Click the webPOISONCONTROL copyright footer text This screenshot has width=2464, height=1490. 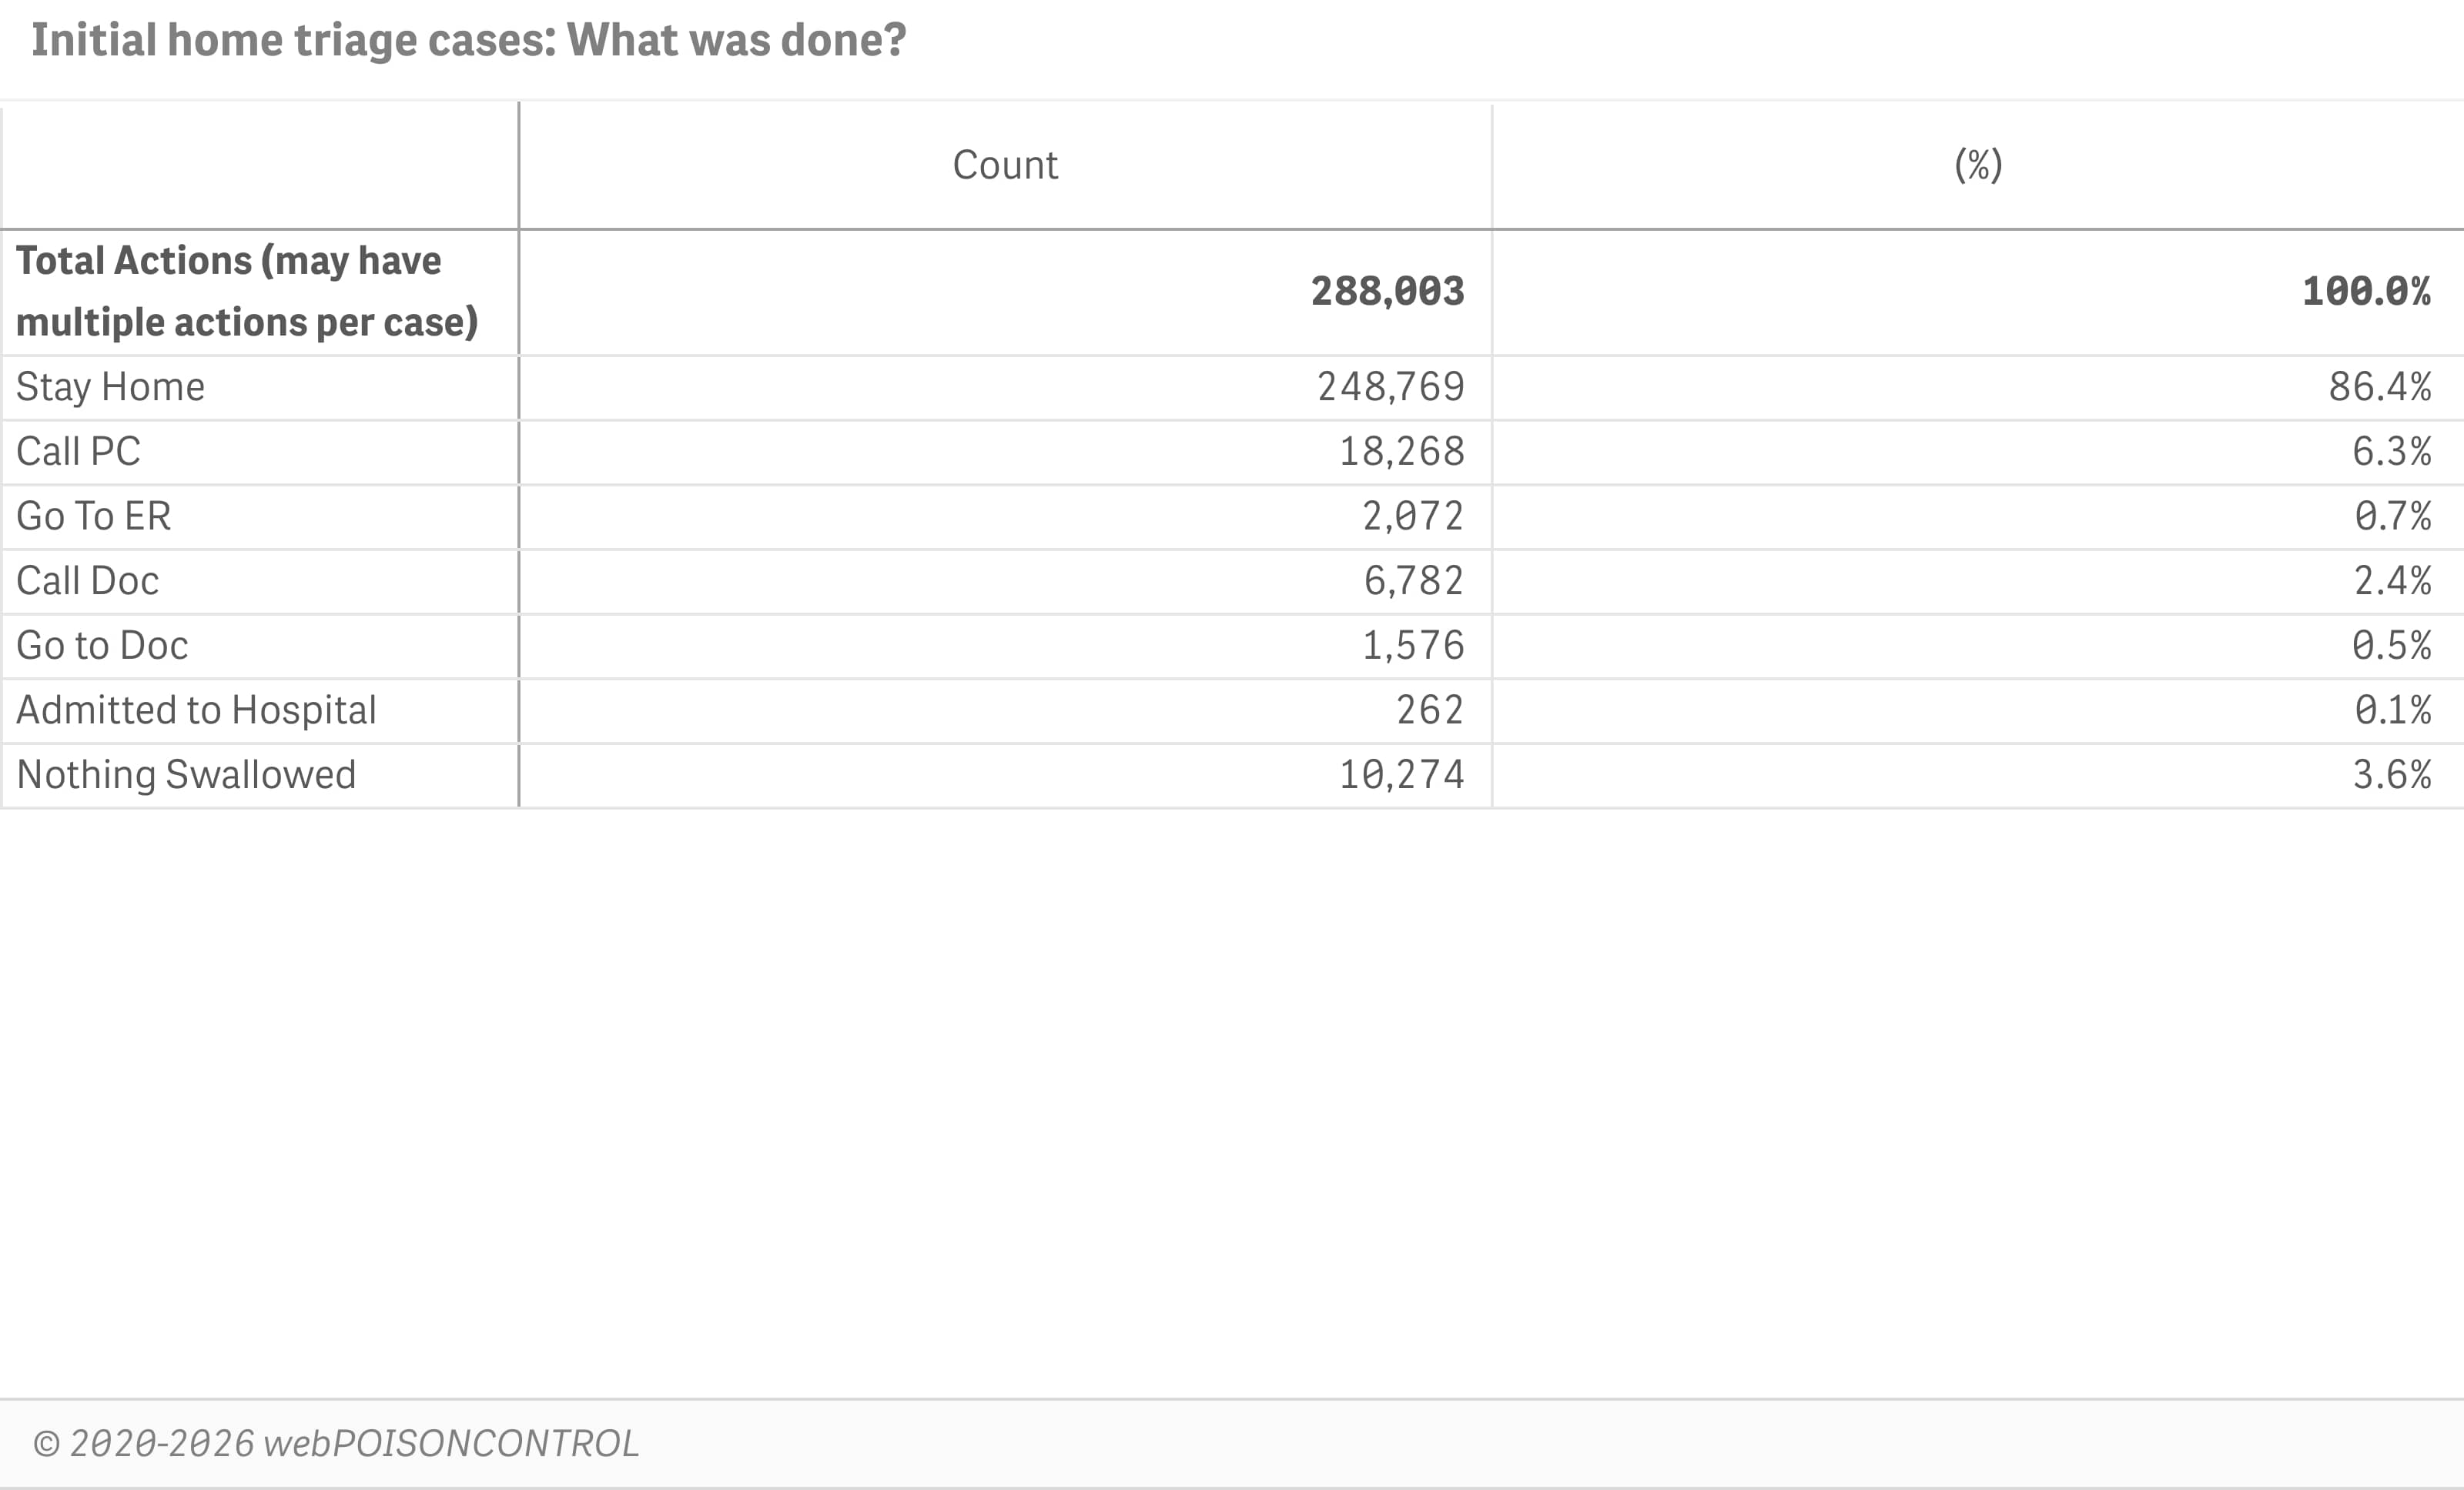(x=336, y=1444)
